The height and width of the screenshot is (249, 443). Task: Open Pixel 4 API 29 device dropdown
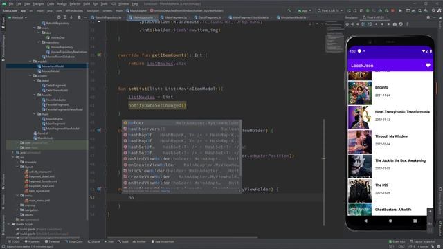(x=330, y=11)
